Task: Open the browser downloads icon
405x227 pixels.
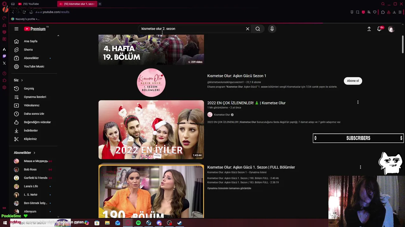Action: click(394, 12)
